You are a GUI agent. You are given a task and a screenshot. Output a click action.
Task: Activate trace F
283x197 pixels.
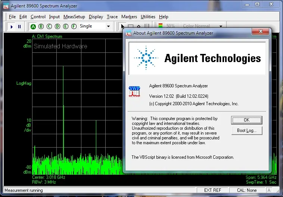pyautogui.click(x=74, y=26)
